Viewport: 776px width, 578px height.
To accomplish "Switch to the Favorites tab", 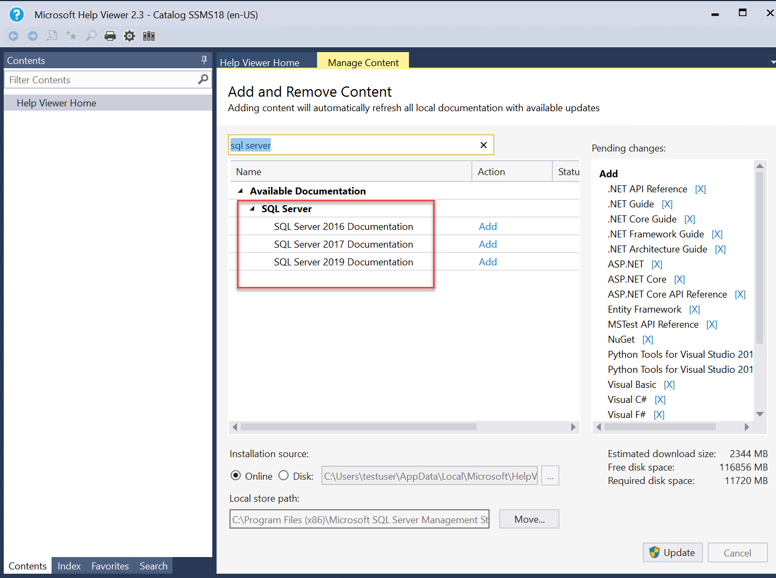I will pos(110,566).
